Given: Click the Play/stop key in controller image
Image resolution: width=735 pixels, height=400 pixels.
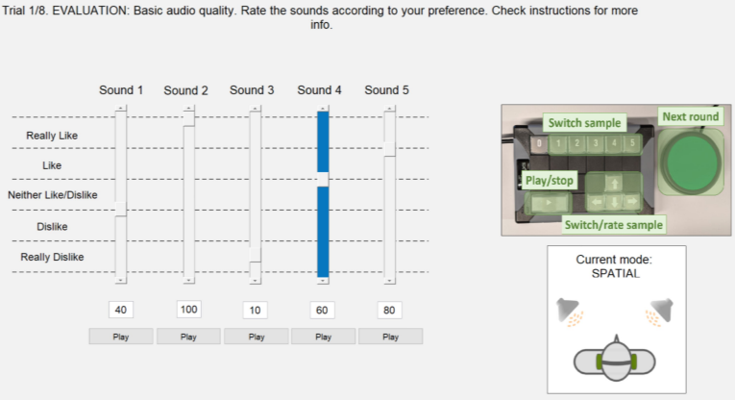Looking at the screenshot, I should 549,203.
